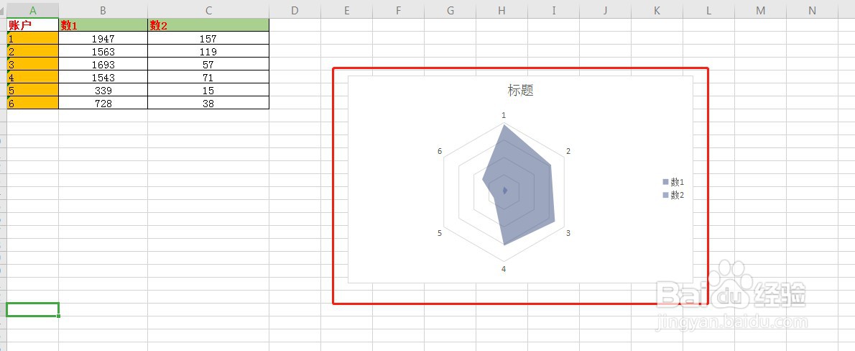Click the 数2 header cell
855x351 pixels.
point(208,25)
